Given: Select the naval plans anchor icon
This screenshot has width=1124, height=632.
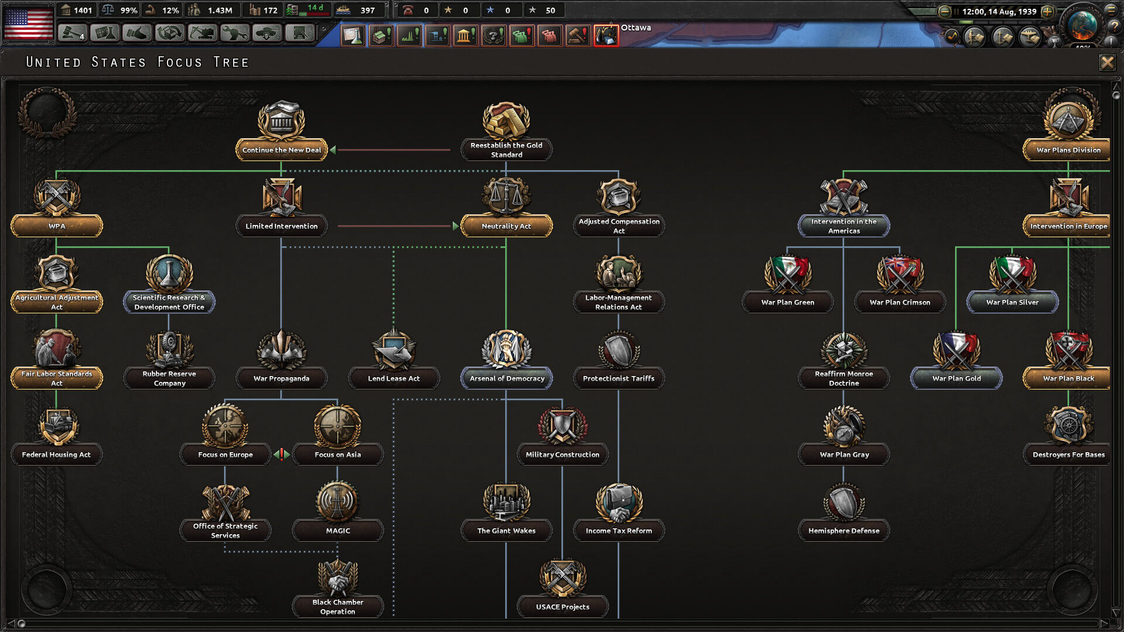Looking at the screenshot, I should coord(1002,37).
